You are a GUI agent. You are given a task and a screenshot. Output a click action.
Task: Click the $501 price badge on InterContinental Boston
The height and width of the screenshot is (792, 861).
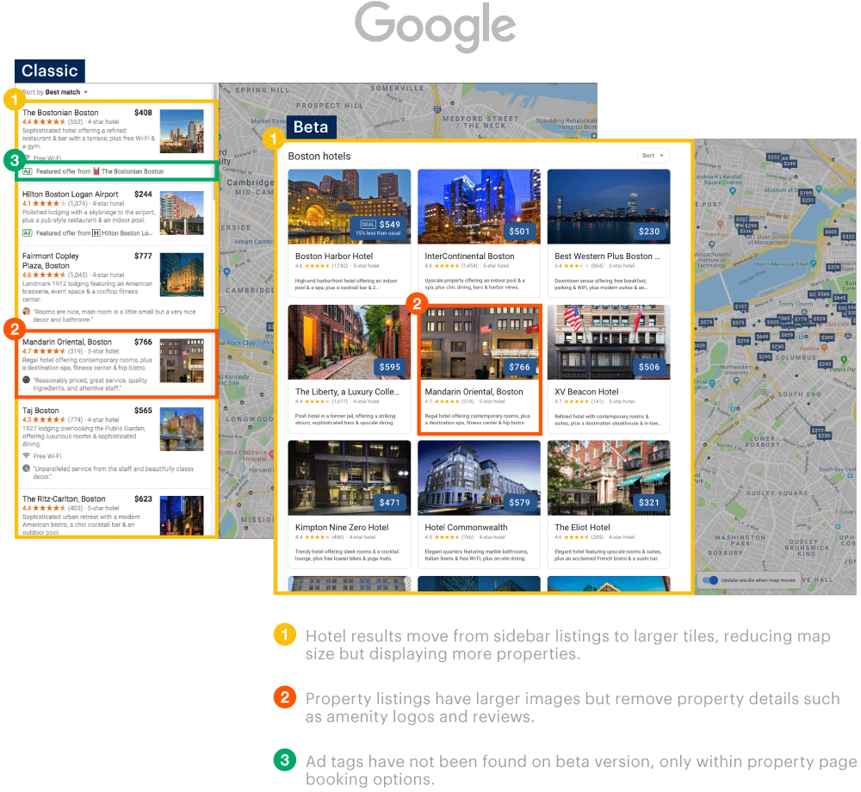[x=519, y=231]
